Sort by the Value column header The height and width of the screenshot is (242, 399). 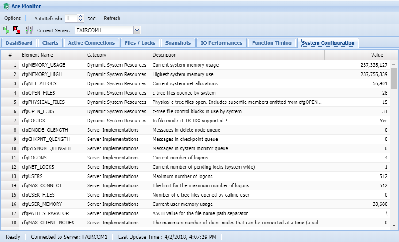coord(357,55)
